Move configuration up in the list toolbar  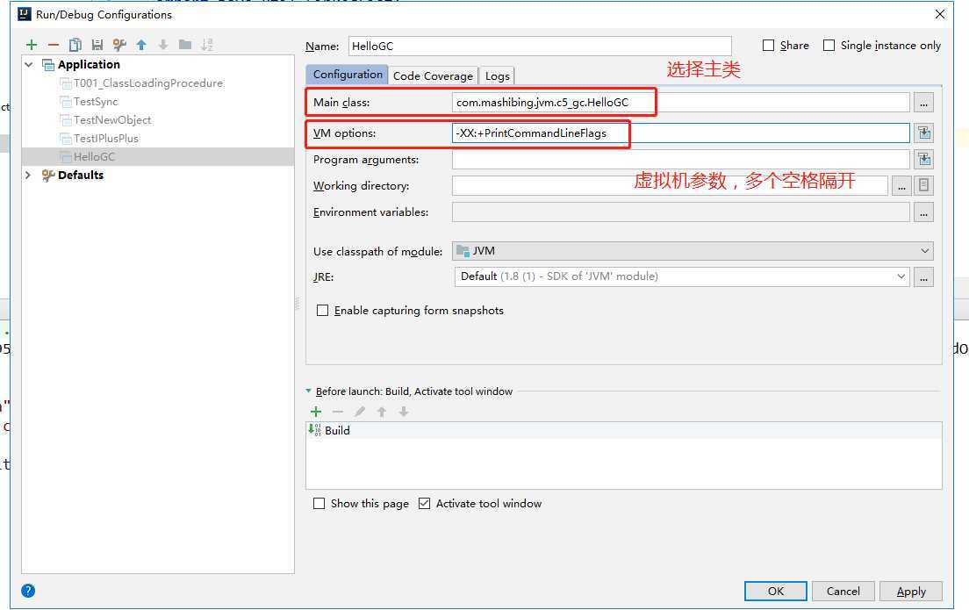[x=141, y=45]
